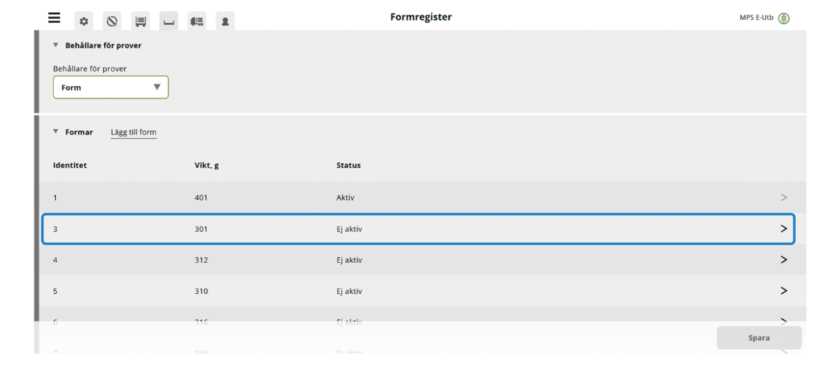
Task: Click the Lägg till form link
Action: (134, 132)
